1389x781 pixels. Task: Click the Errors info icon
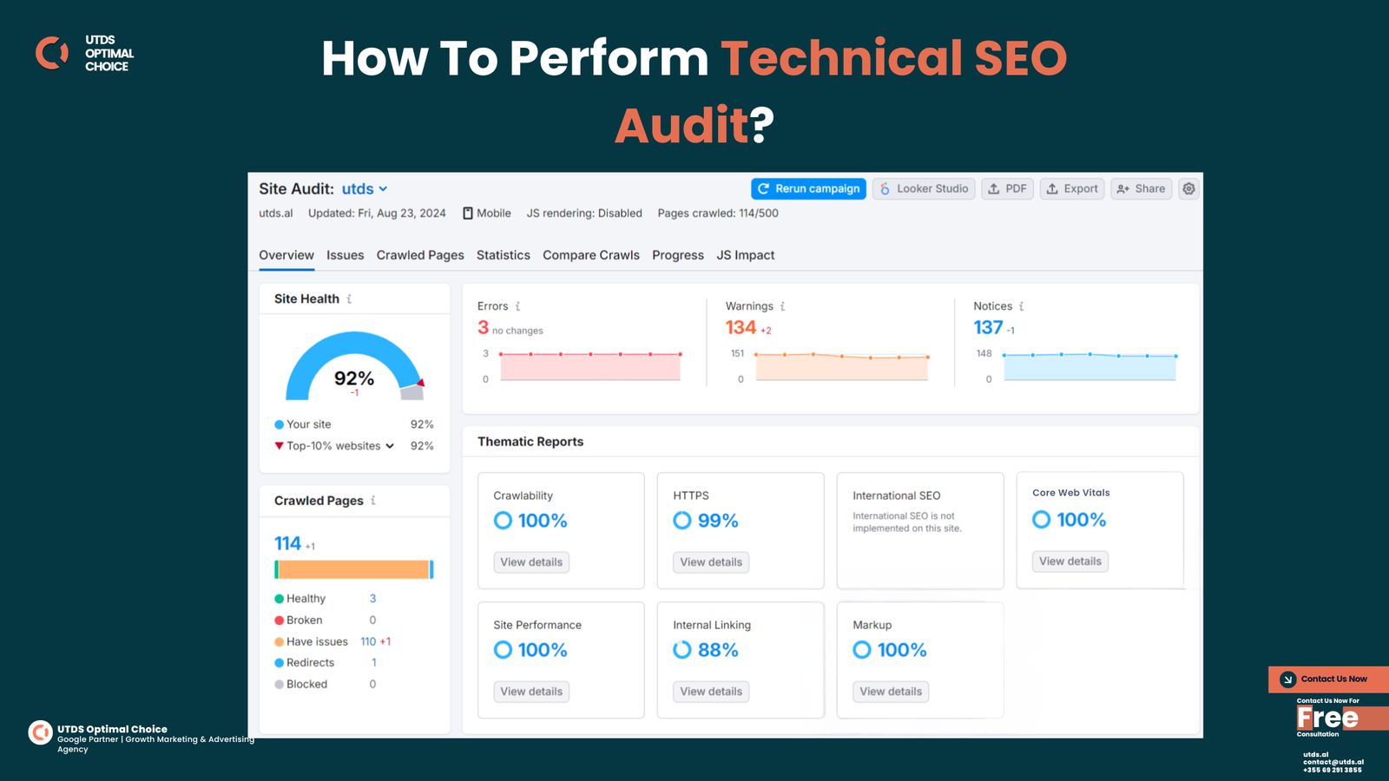(x=517, y=306)
